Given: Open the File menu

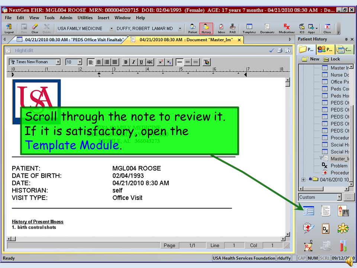Looking at the screenshot, I should point(8,18).
